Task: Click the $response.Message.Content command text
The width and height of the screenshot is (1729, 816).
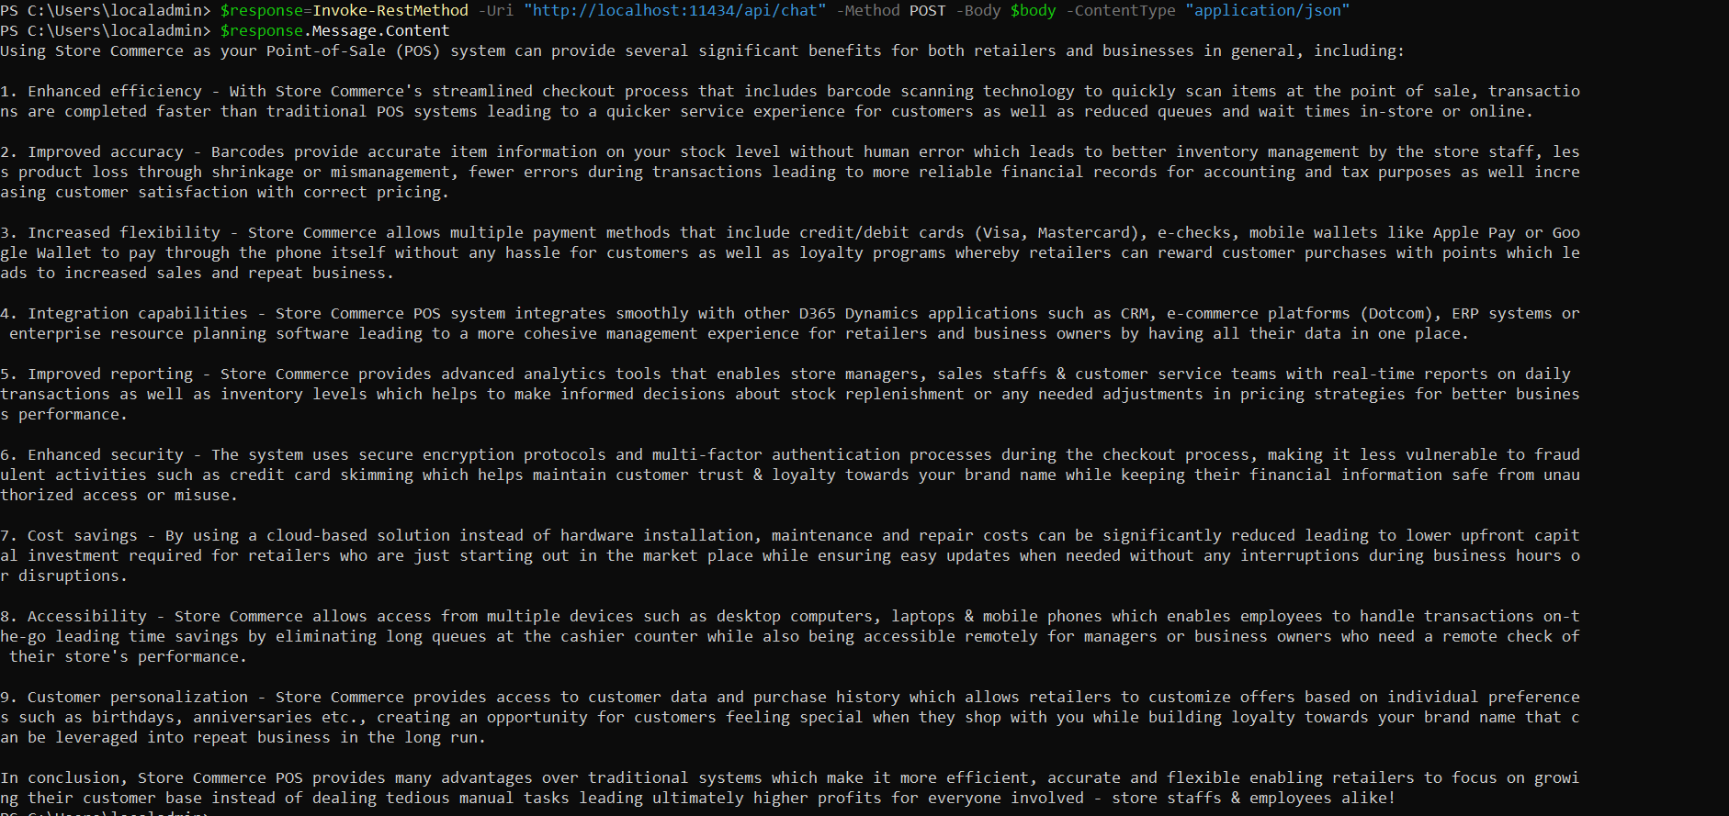Action: coord(334,31)
